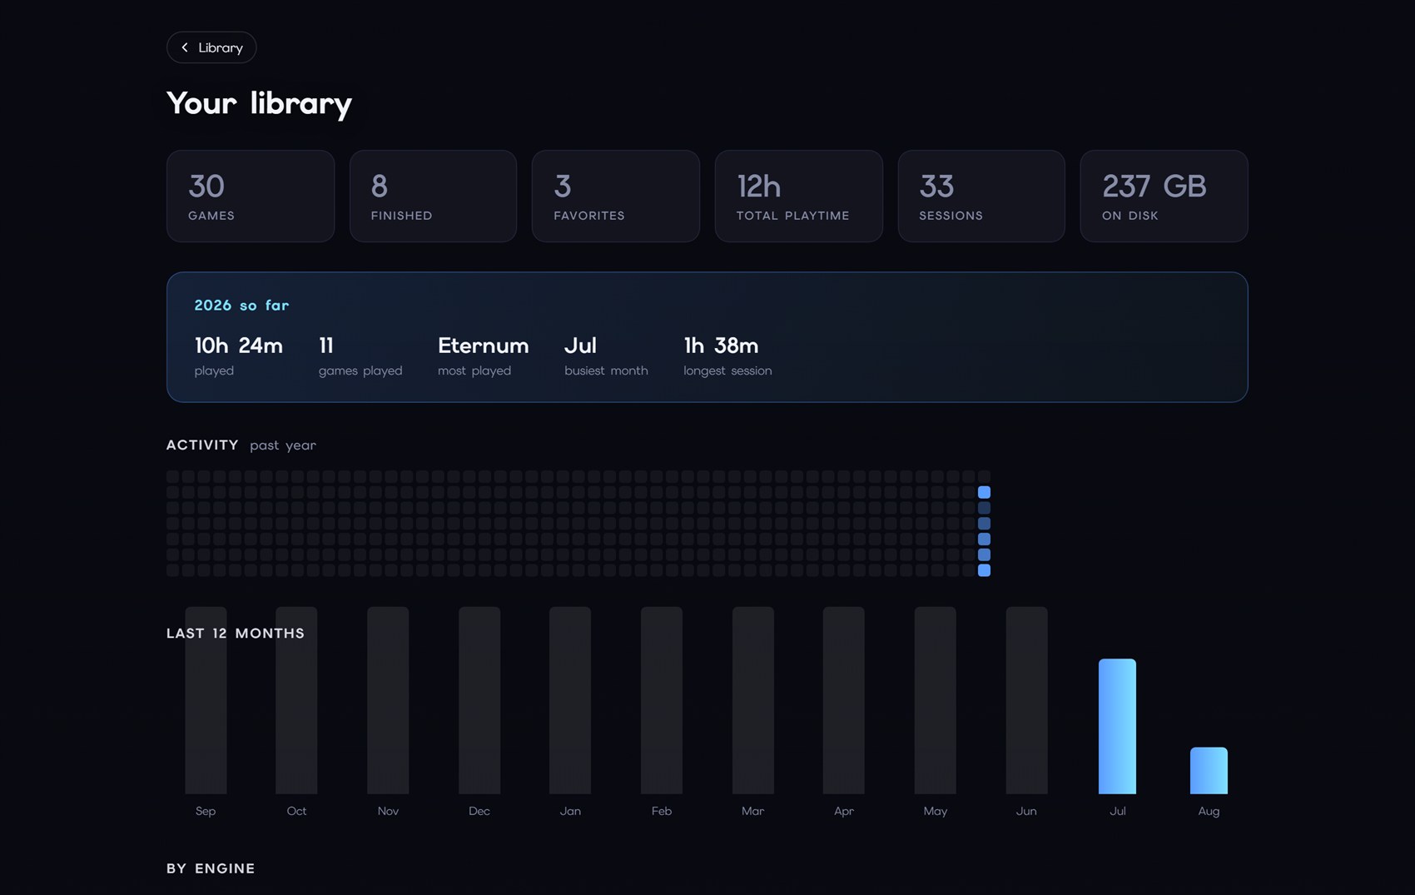Select the Jul busiest month stat
Image resolution: width=1415 pixels, height=895 pixels.
tap(606, 356)
